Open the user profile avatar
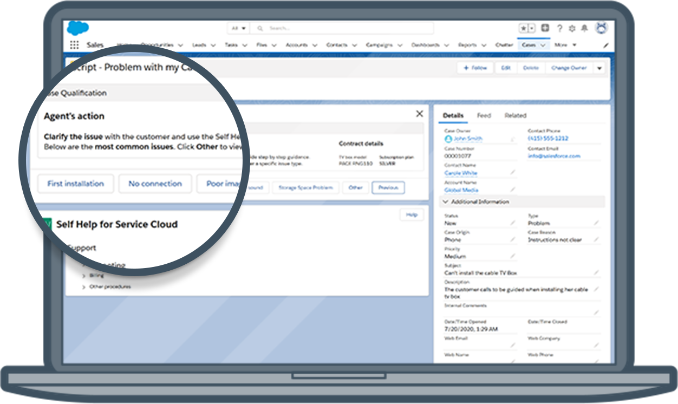The image size is (678, 404). [601, 28]
